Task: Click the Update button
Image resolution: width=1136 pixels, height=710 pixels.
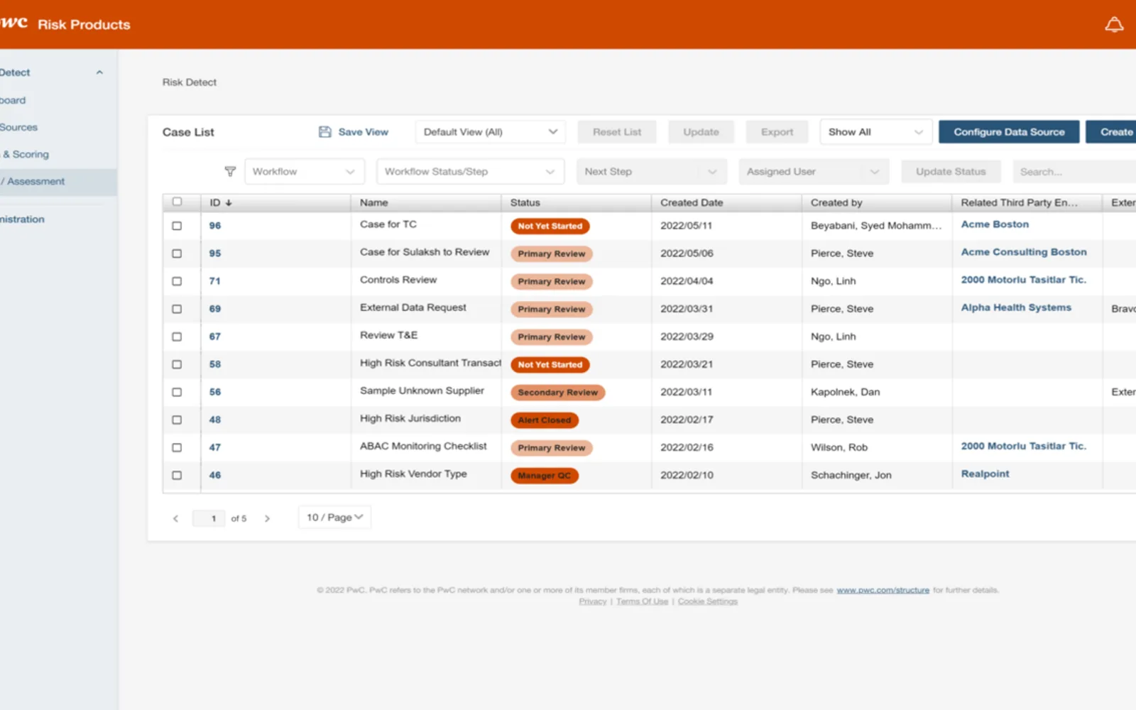Action: coord(701,132)
